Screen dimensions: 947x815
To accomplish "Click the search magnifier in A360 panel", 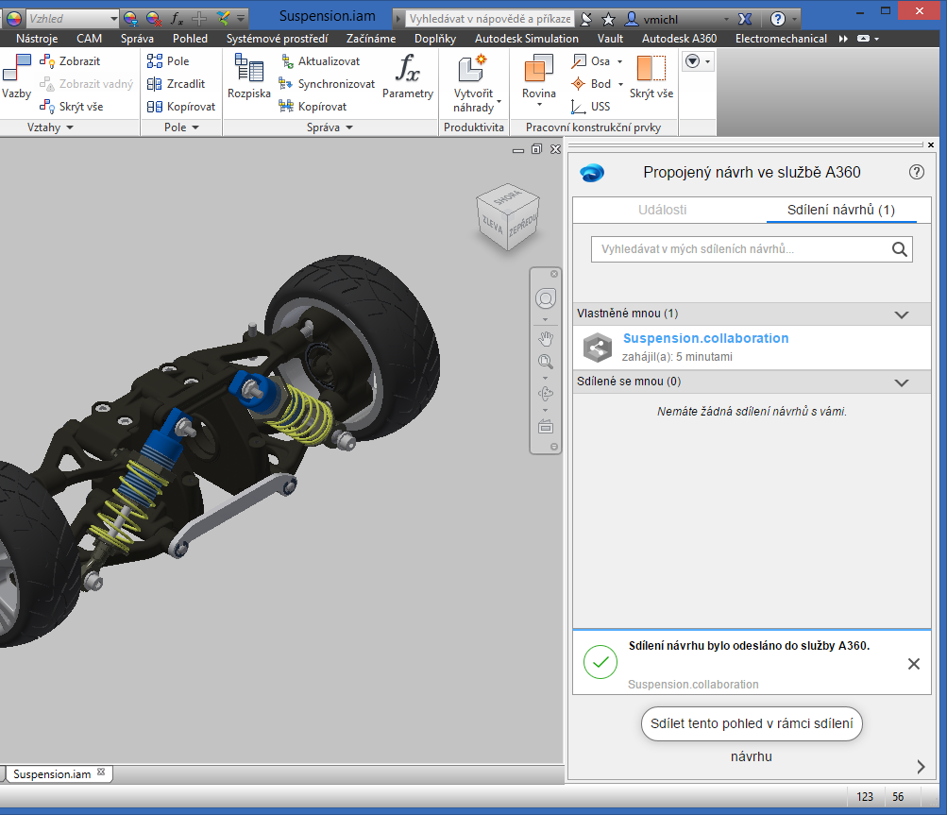I will click(x=899, y=249).
